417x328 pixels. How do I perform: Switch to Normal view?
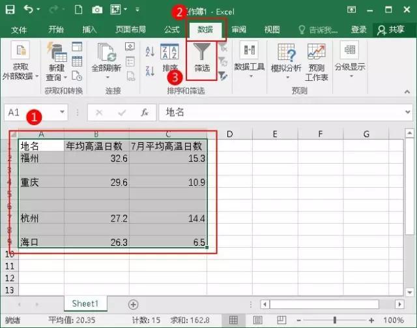233,320
